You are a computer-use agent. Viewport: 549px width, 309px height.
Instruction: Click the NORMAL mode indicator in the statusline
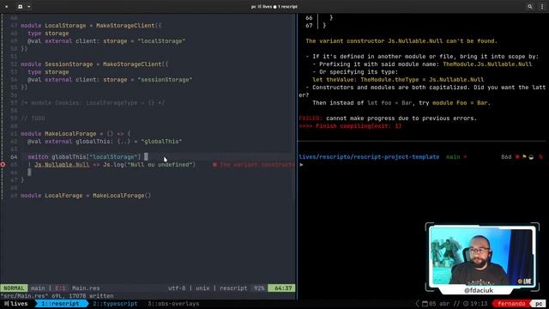coord(14,288)
